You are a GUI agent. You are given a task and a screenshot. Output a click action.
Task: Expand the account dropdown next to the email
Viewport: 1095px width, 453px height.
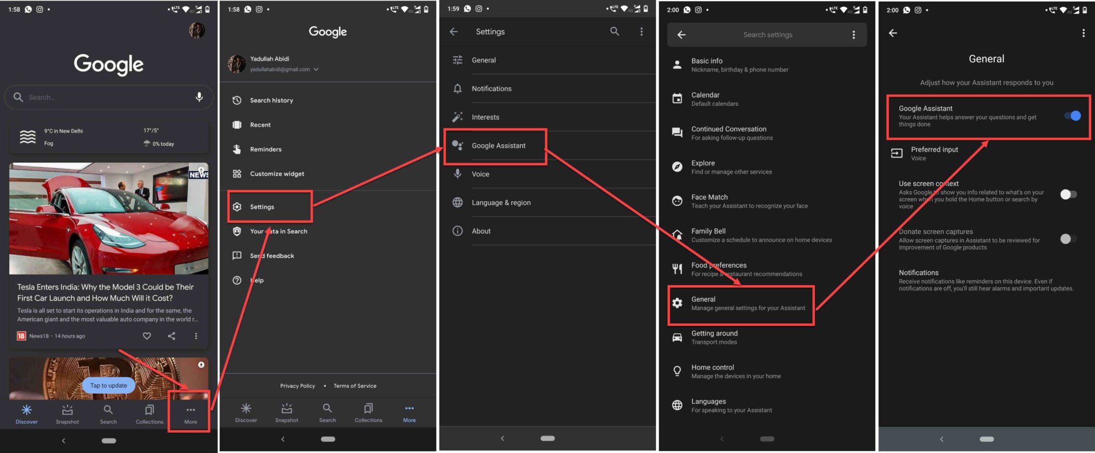(x=316, y=69)
